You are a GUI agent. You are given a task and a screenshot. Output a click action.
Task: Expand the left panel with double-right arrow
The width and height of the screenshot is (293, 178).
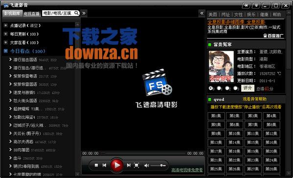pos(84,13)
